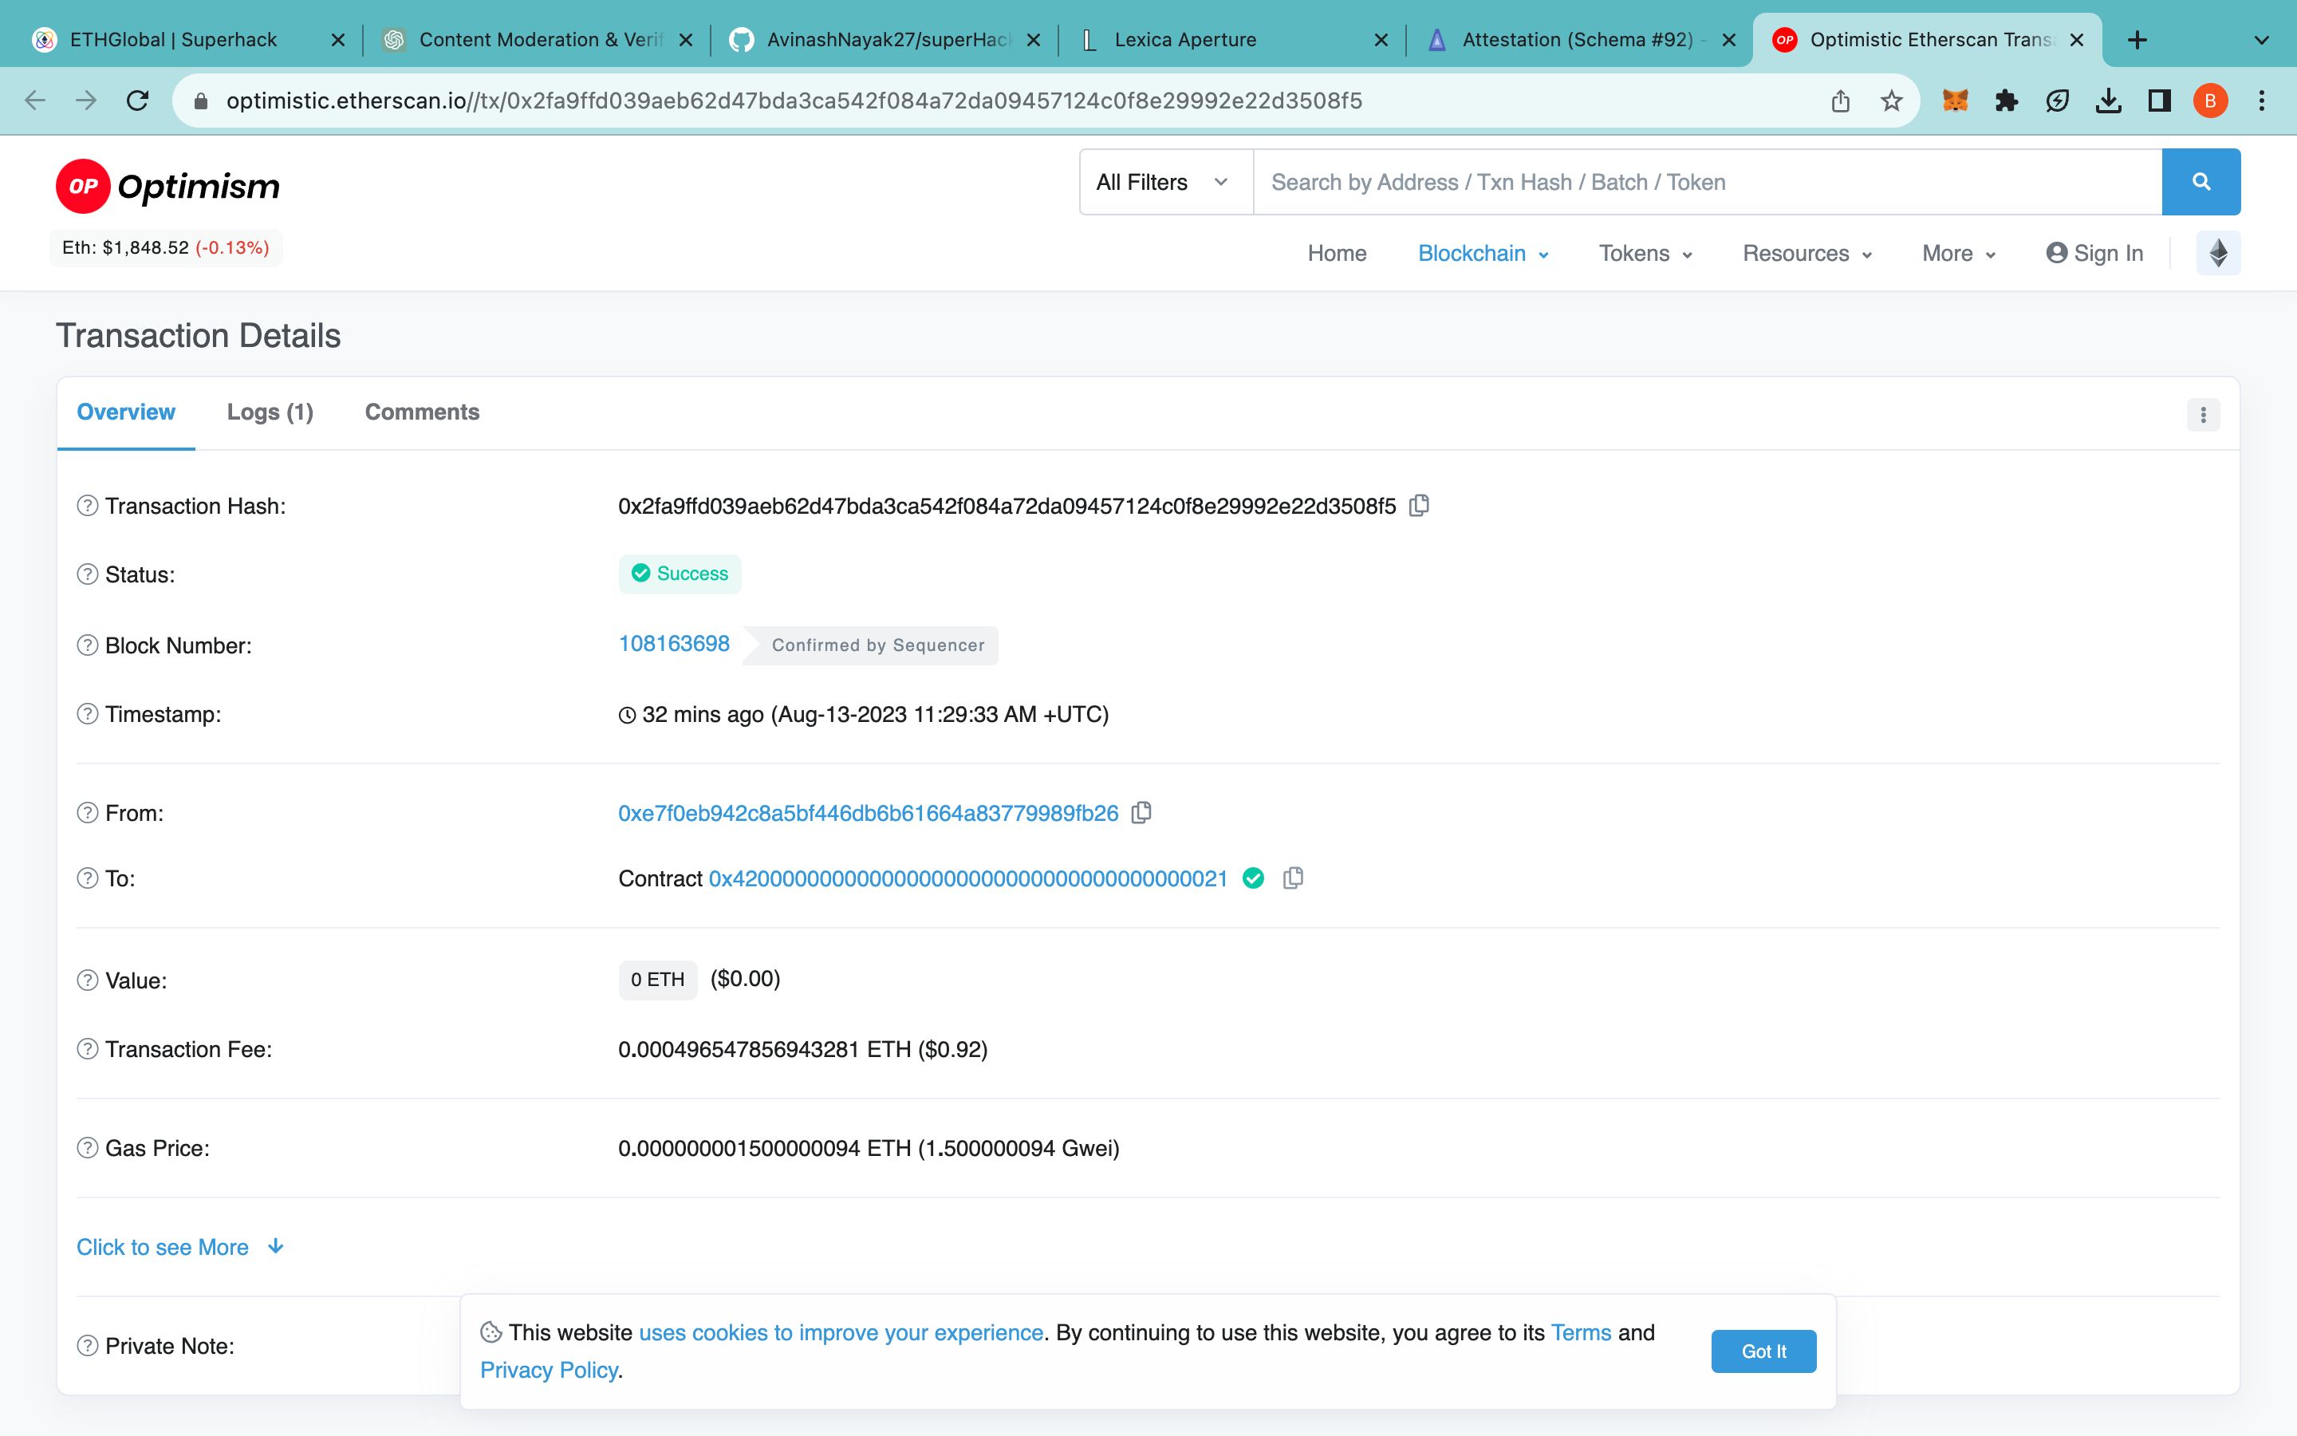The image size is (2297, 1436).
Task: Expand the More menu
Action: [x=1959, y=254]
